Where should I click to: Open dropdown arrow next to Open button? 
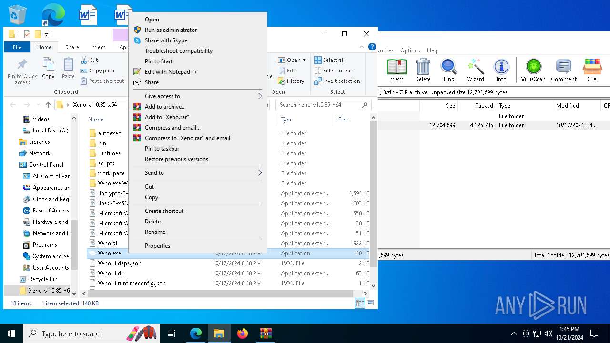tap(305, 60)
